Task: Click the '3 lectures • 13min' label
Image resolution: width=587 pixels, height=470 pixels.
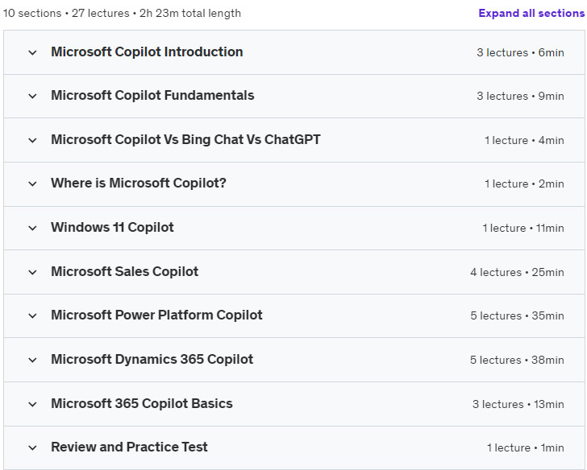Action: (x=518, y=404)
